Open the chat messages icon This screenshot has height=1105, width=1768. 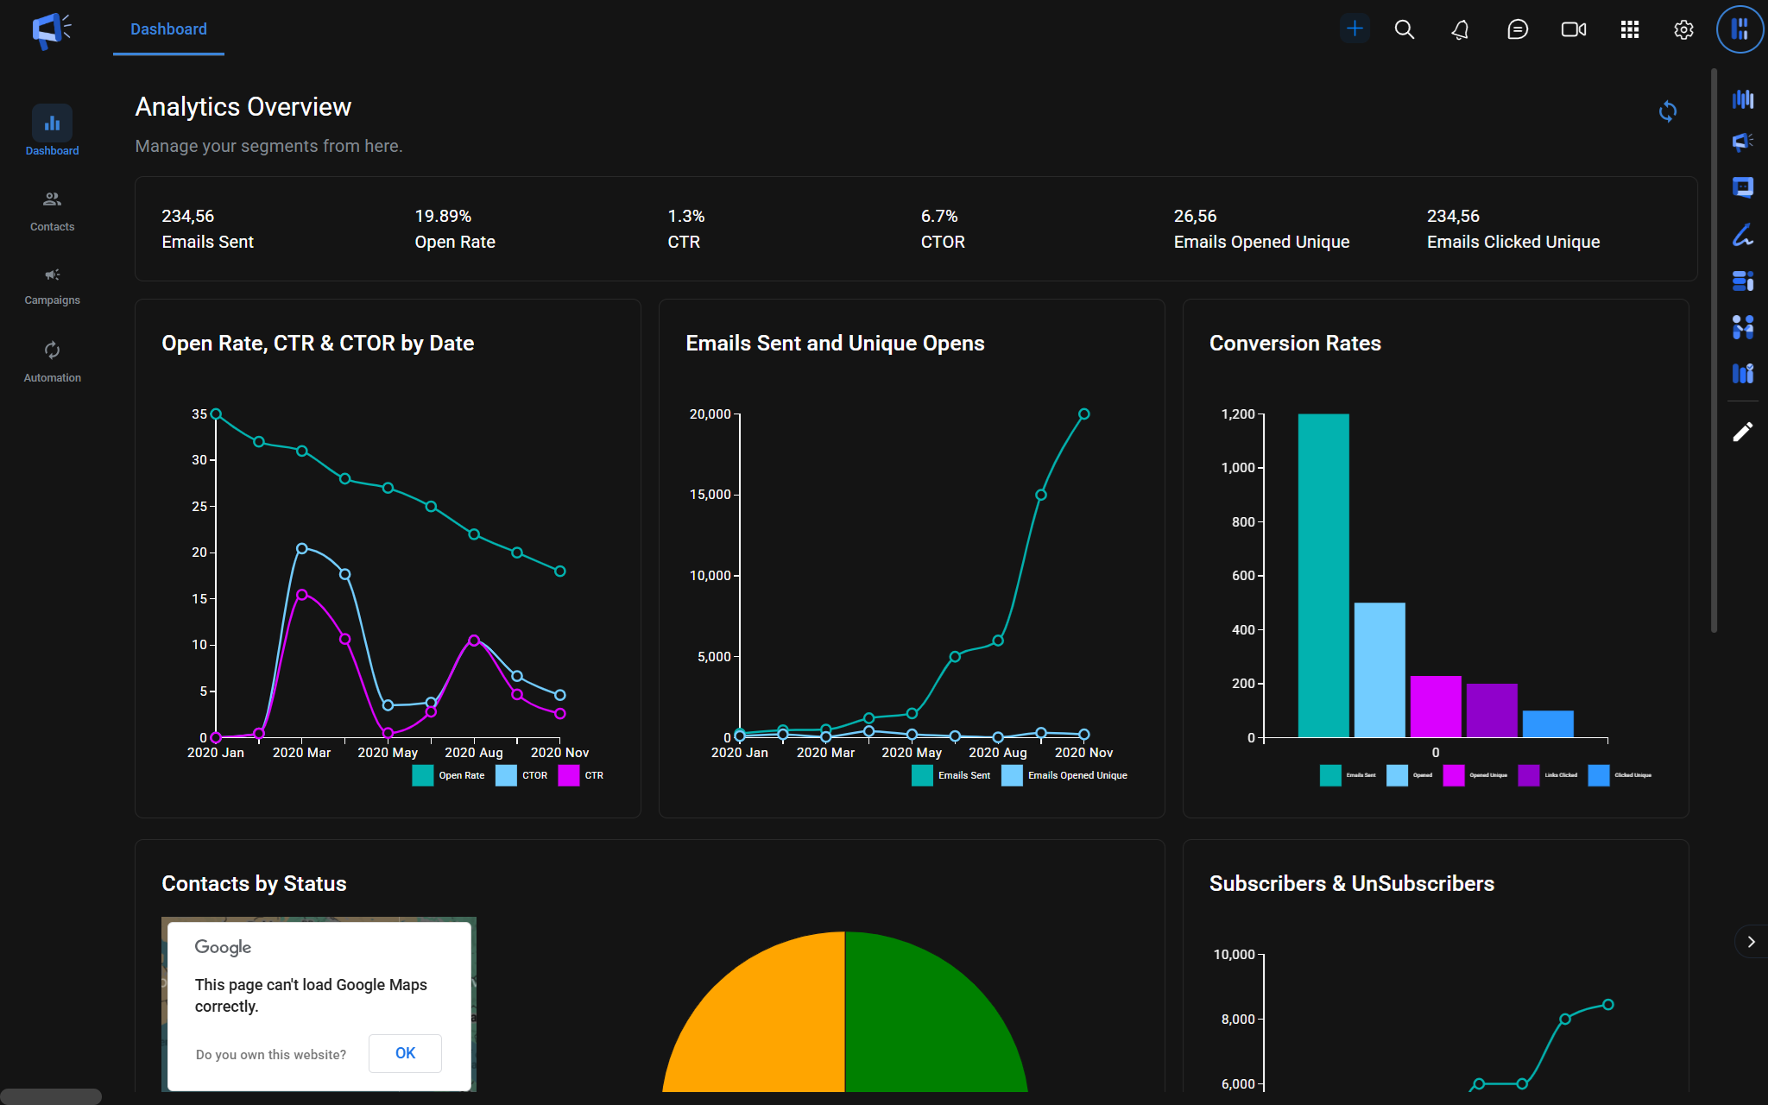click(1517, 29)
